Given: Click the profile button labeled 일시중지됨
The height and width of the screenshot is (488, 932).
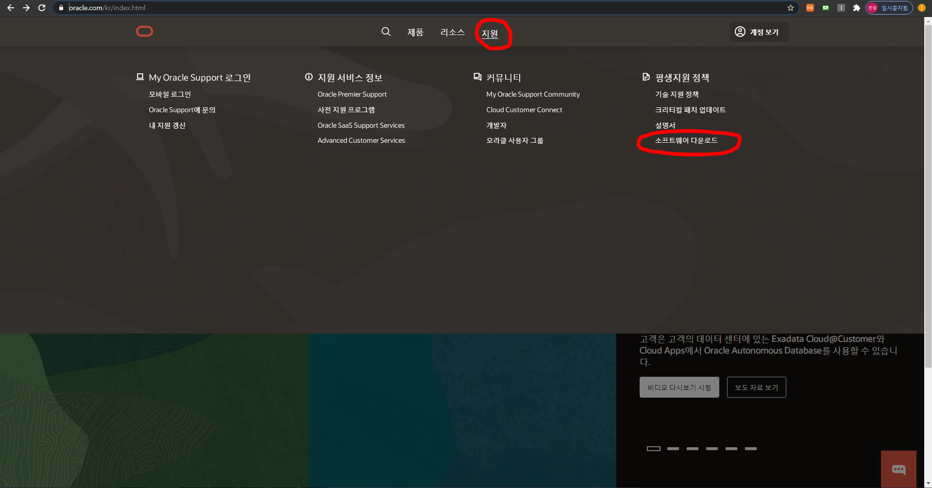Looking at the screenshot, I should tap(889, 8).
